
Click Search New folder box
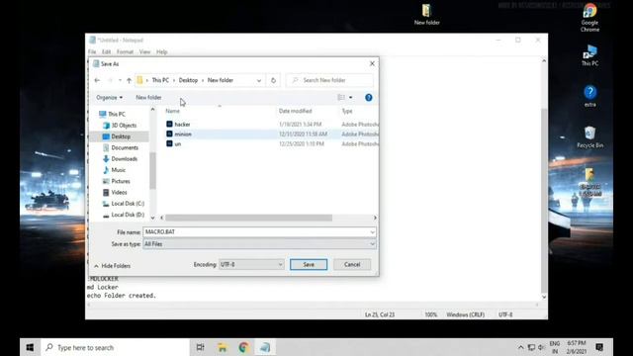[329, 80]
